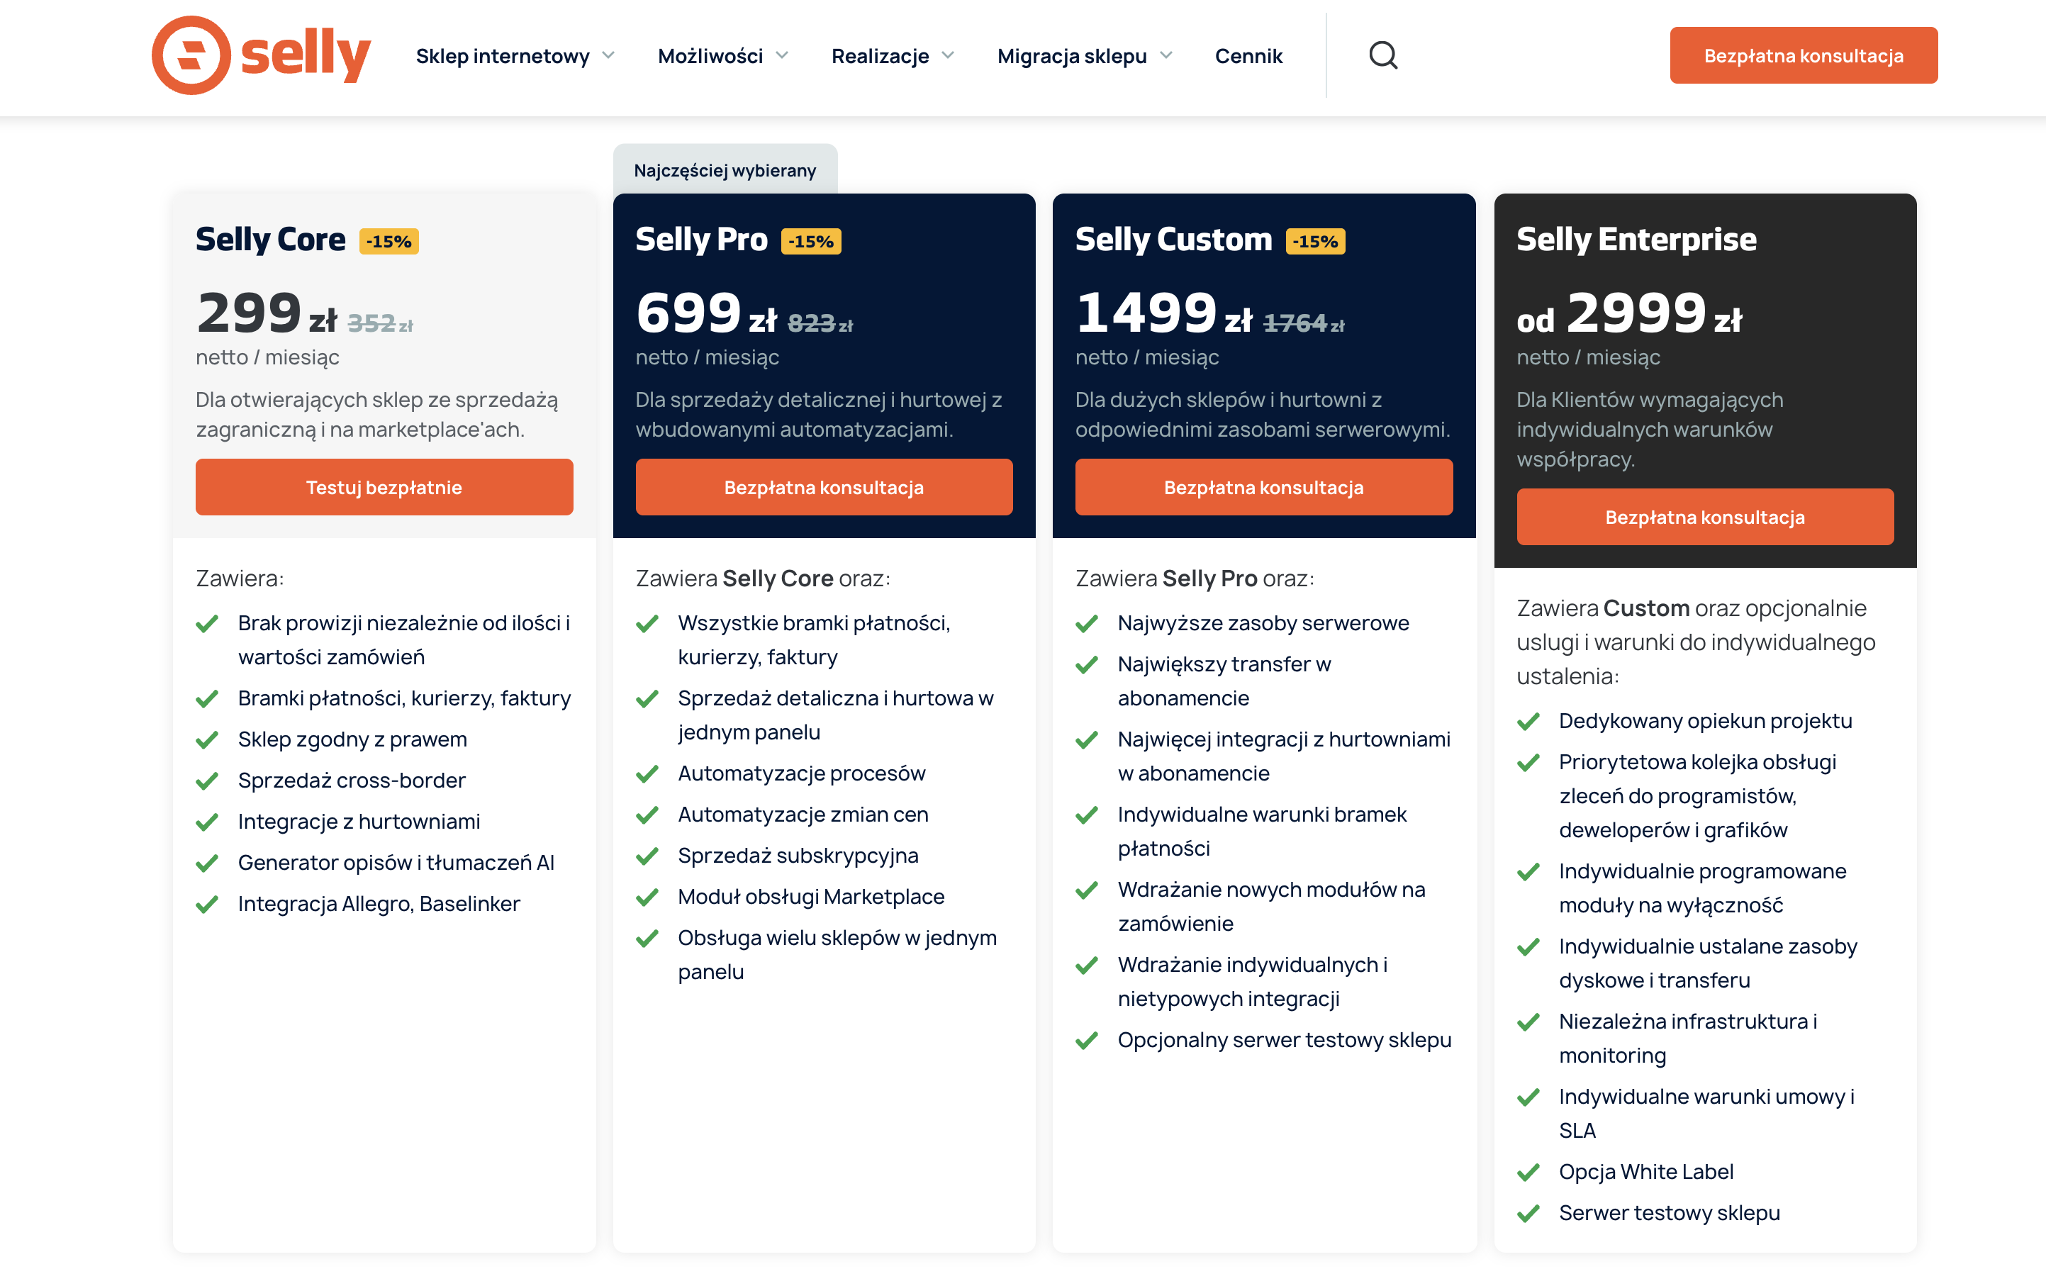Click Bezpłatna konsultacja in Selly Custom card
Image resolution: width=2046 pixels, height=1286 pixels.
point(1263,487)
